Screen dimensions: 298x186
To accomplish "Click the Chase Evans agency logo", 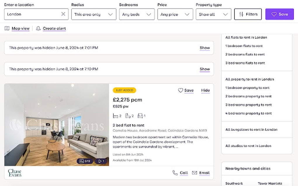I will (14, 173).
